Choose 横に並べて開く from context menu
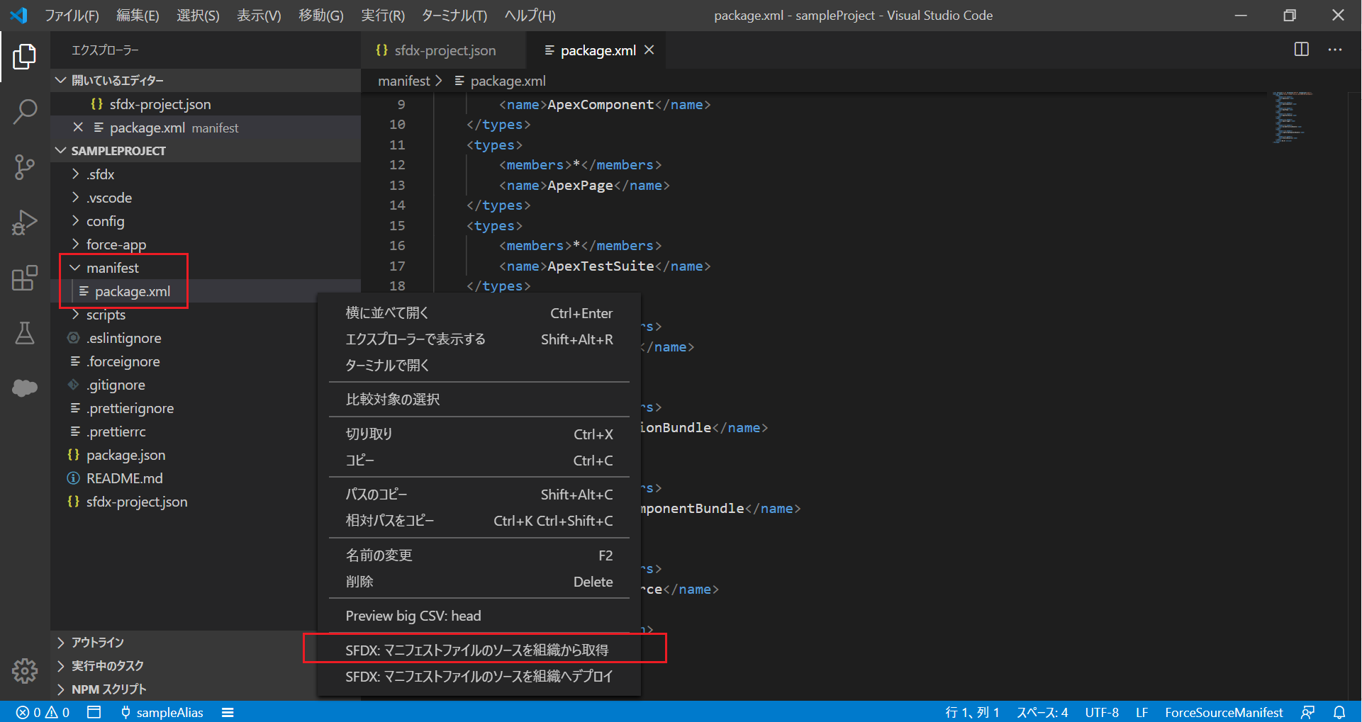Image resolution: width=1362 pixels, height=722 pixels. click(479, 313)
